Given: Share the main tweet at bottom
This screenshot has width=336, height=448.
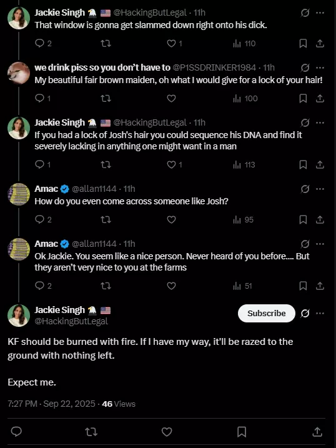Looking at the screenshot, I should pos(317,431).
